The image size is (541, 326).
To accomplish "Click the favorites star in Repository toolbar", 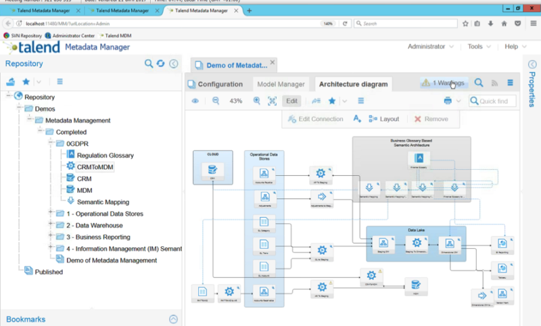I will click(26, 81).
